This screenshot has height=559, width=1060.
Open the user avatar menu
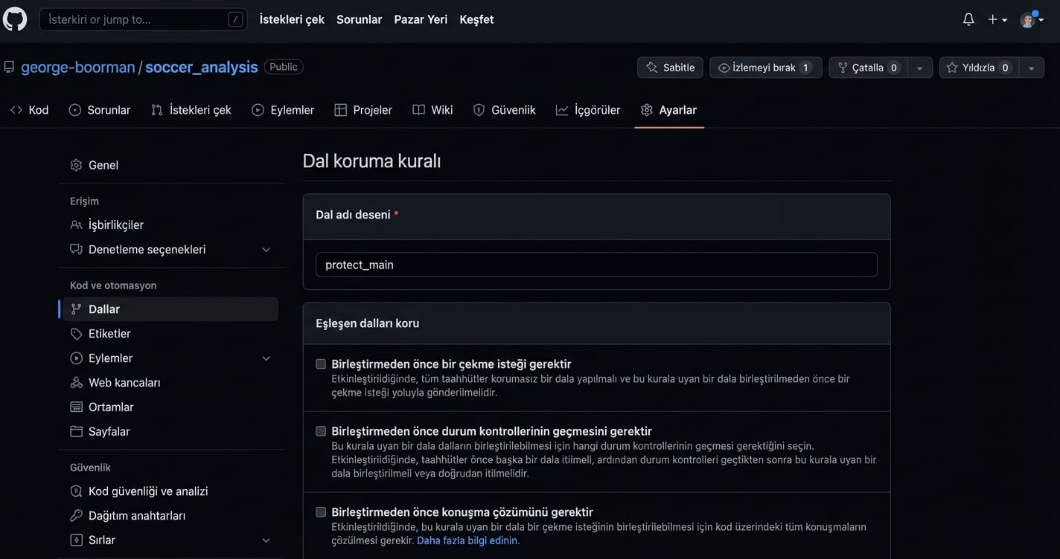click(1031, 20)
